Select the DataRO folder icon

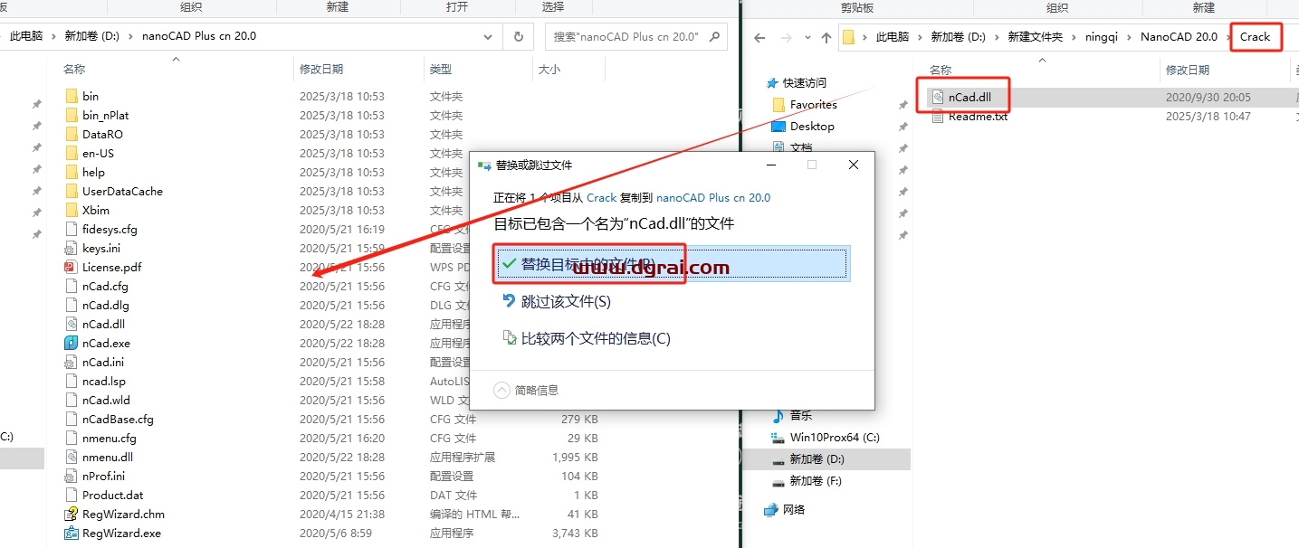(x=72, y=134)
